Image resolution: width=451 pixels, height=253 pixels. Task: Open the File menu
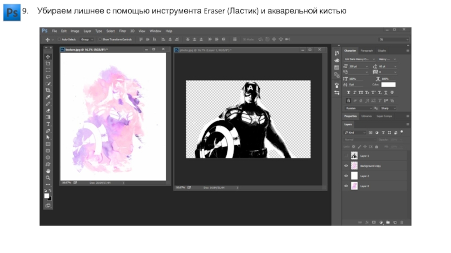54,31
